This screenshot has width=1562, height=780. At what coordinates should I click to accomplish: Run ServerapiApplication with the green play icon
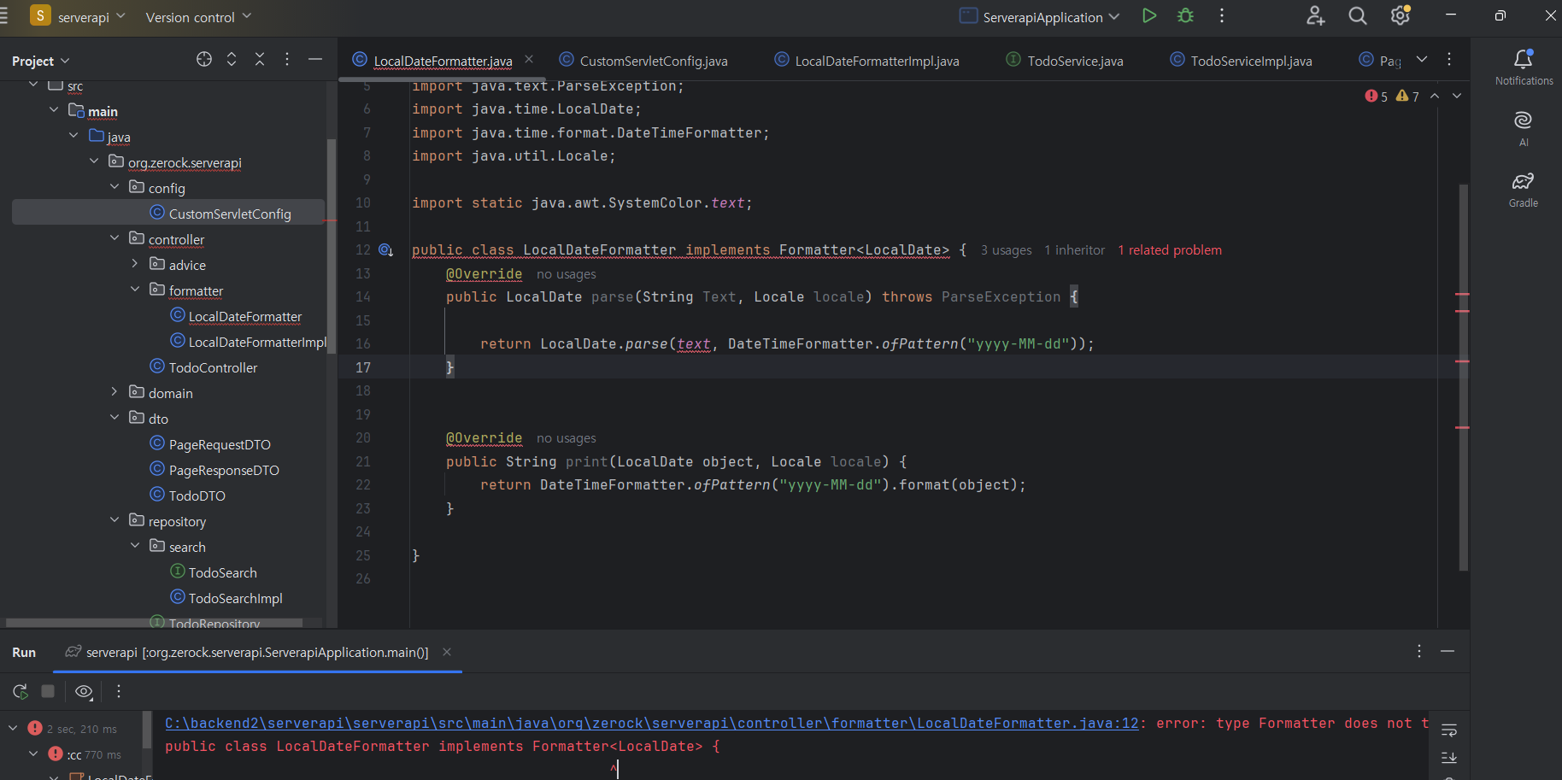[1149, 16]
